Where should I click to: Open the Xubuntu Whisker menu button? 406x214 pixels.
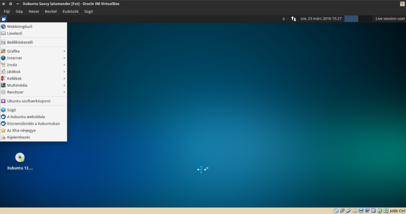(x=4, y=19)
